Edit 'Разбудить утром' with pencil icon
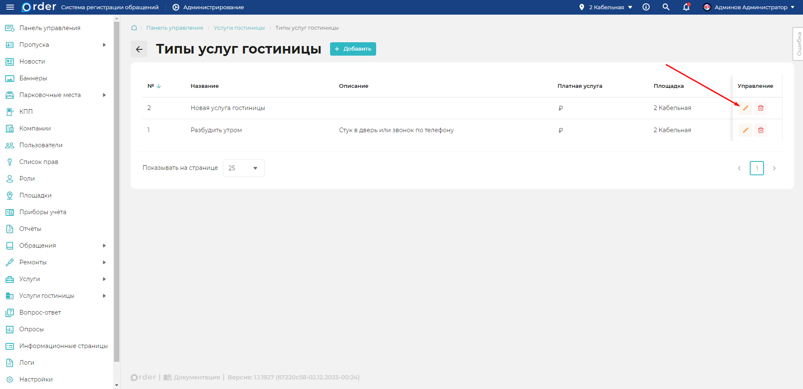 745,130
